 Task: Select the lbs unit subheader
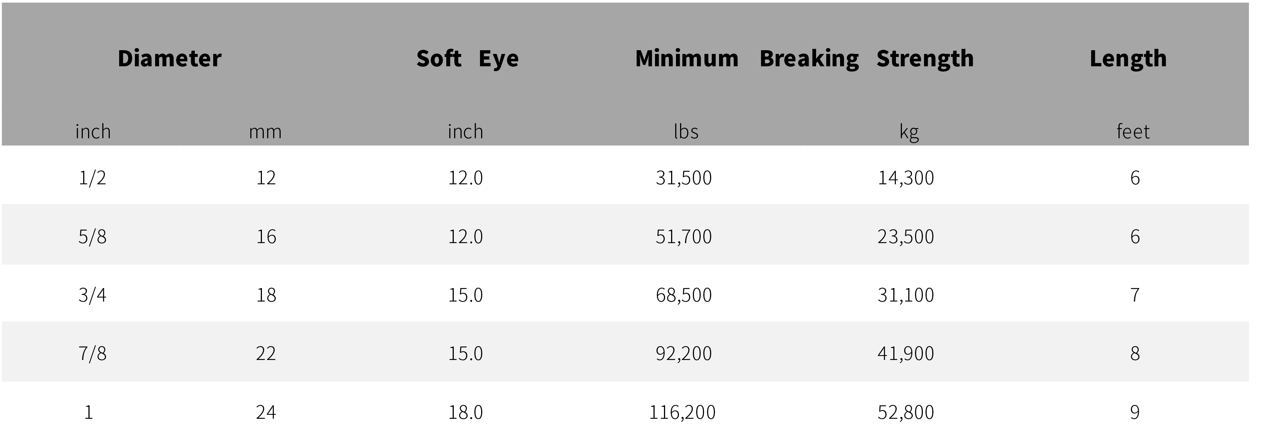[686, 132]
